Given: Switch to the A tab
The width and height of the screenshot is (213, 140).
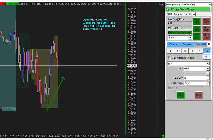Looking at the screenshot, I should click(194, 14).
